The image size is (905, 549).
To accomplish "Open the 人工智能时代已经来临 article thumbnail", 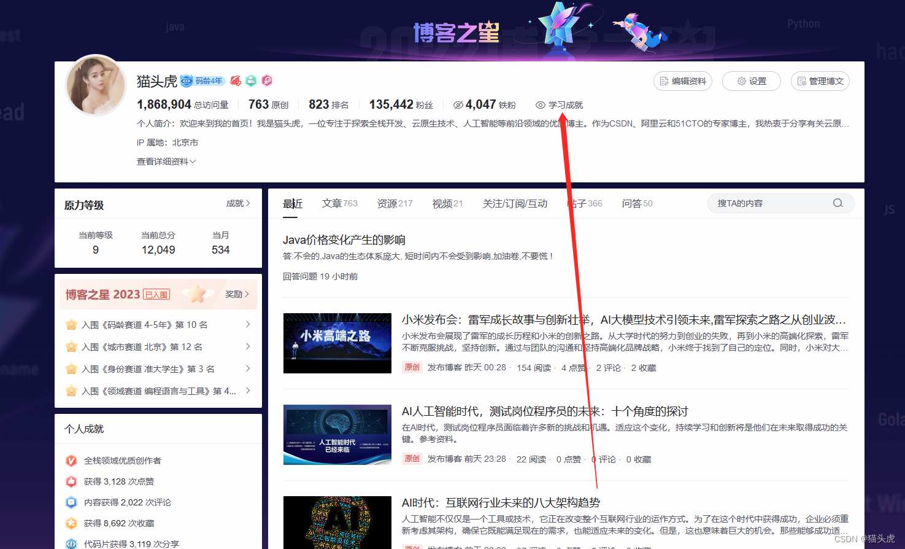I will [337, 435].
